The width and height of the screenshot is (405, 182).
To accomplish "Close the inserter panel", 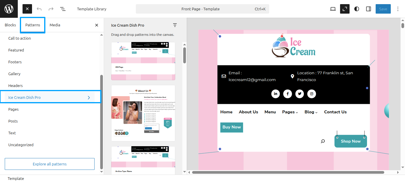I will (97, 25).
